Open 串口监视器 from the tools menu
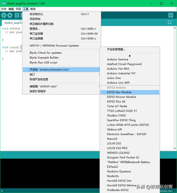177x193 pixels. tap(62, 34)
